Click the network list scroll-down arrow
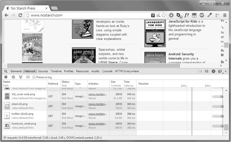This screenshot has height=142, width=231. [226, 133]
